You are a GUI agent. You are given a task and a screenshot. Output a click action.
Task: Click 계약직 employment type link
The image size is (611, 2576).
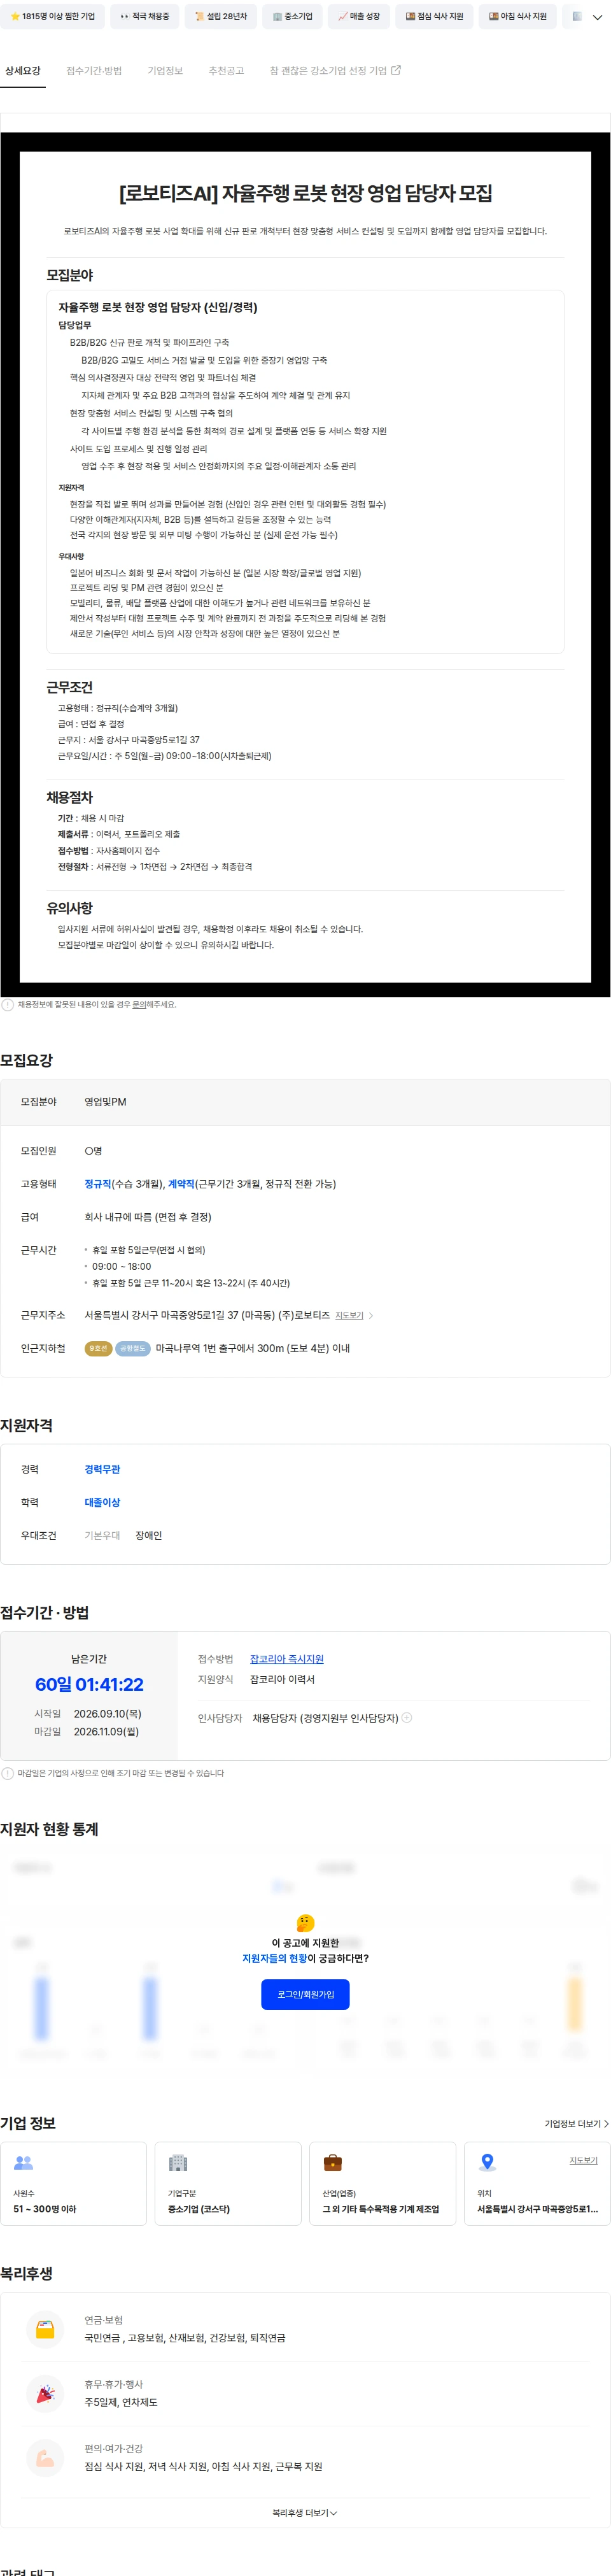(x=181, y=1184)
